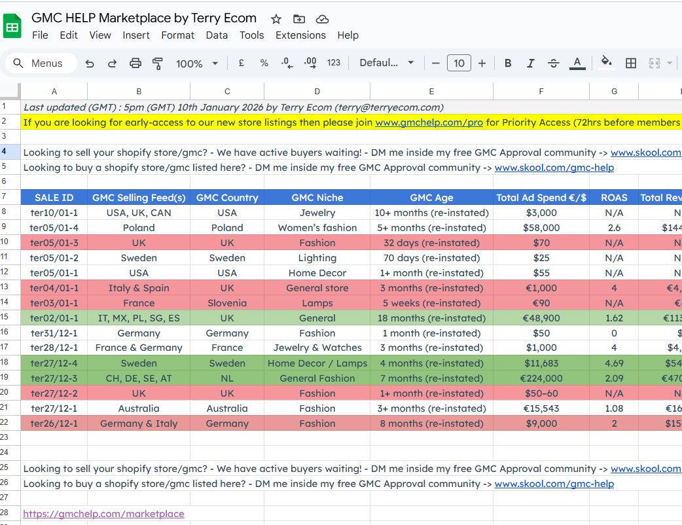This screenshot has width=682, height=525.
Task: Open the fill color picker
Action: click(x=606, y=63)
